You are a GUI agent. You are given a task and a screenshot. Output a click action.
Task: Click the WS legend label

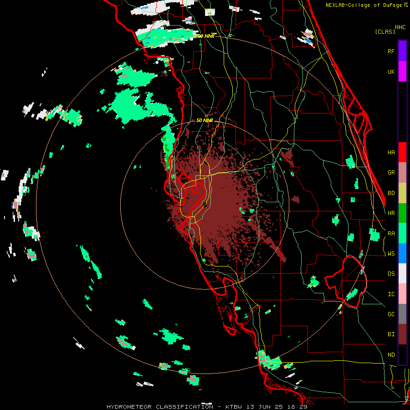click(x=391, y=254)
